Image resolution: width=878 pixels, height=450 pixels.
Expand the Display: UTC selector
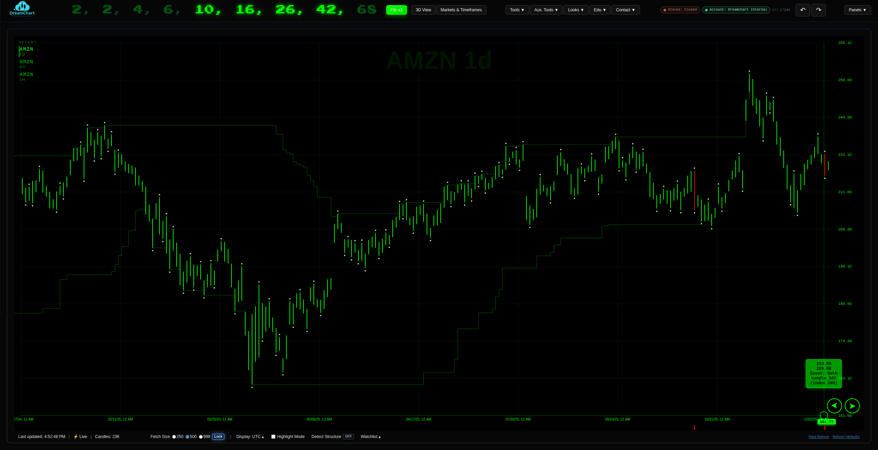click(x=250, y=437)
